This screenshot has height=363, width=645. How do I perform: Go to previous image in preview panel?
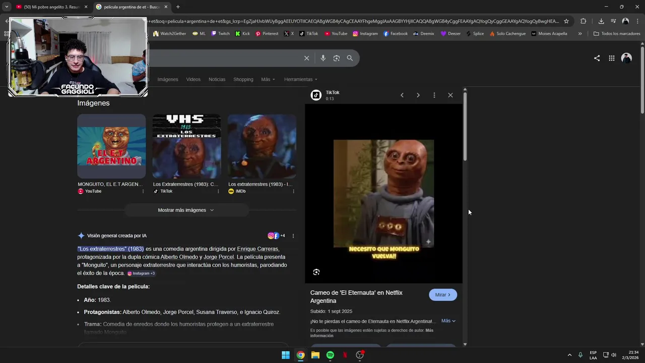[x=402, y=95]
